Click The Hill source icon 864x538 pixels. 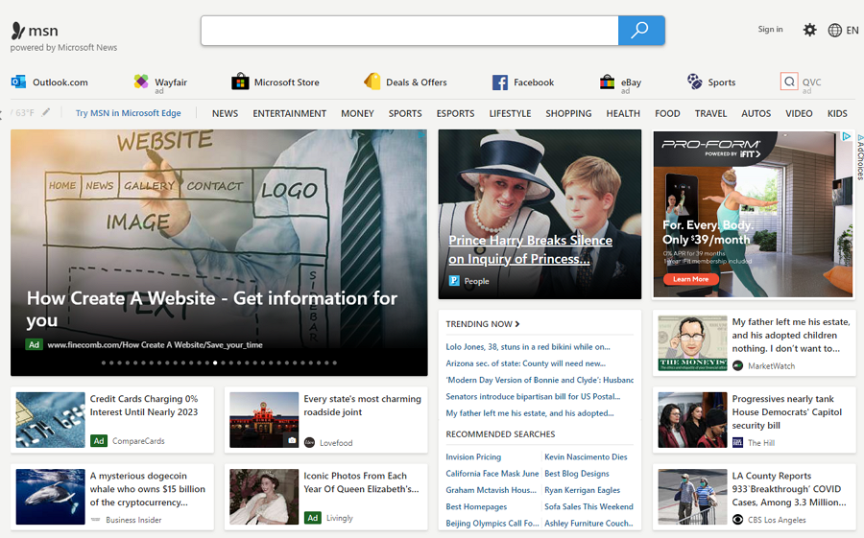point(738,442)
